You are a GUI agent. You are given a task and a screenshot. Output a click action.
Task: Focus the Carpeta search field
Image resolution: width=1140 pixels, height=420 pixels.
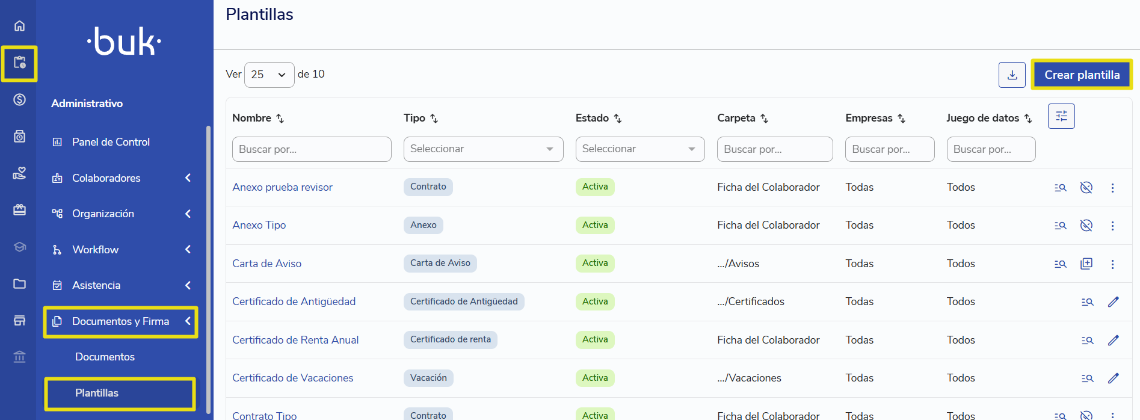tap(775, 149)
